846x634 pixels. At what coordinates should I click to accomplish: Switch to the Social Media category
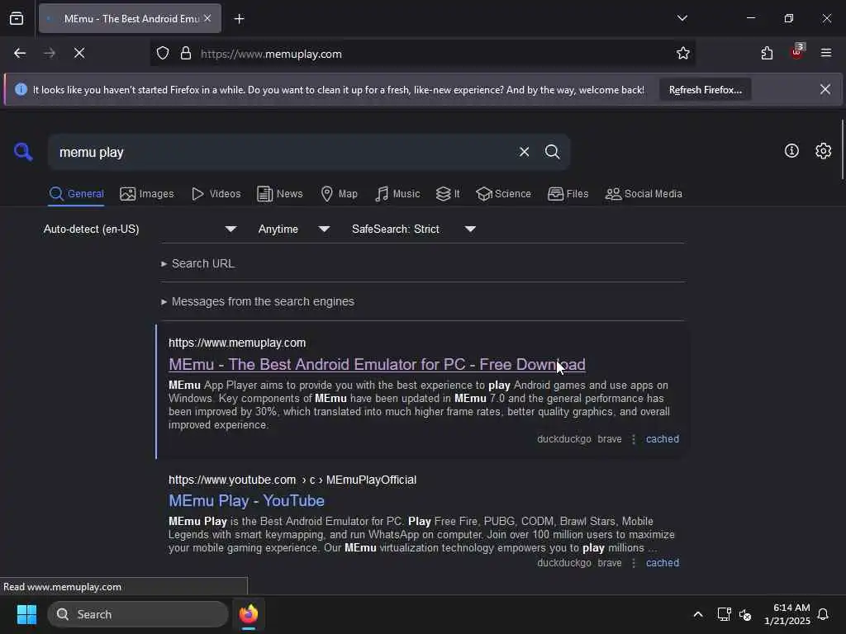click(644, 194)
